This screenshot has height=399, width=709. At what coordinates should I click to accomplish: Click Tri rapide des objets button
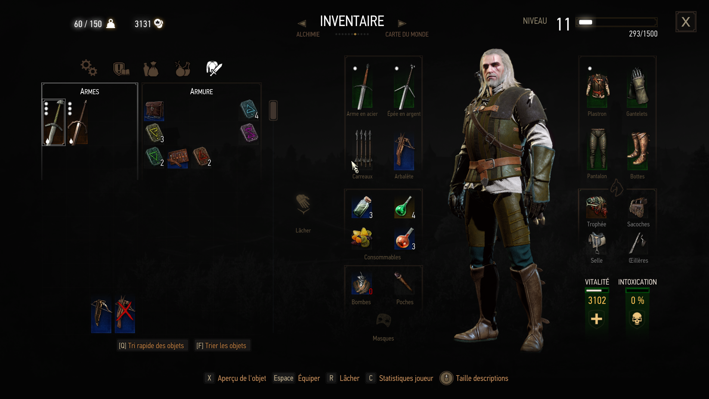coord(151,346)
